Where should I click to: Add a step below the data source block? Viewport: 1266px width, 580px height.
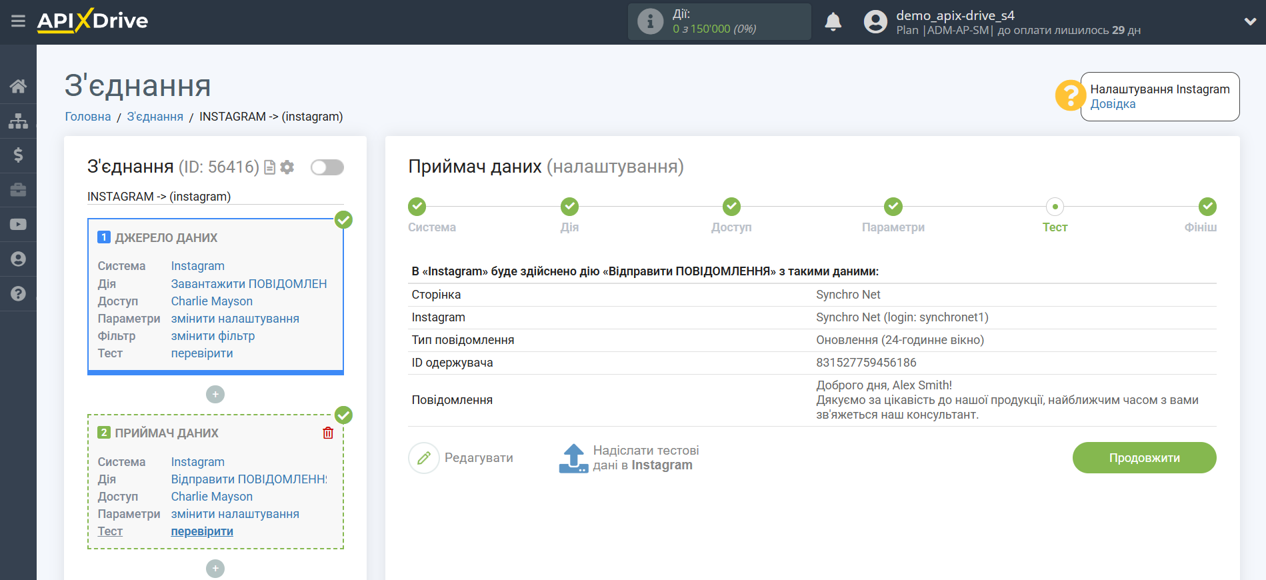click(215, 395)
